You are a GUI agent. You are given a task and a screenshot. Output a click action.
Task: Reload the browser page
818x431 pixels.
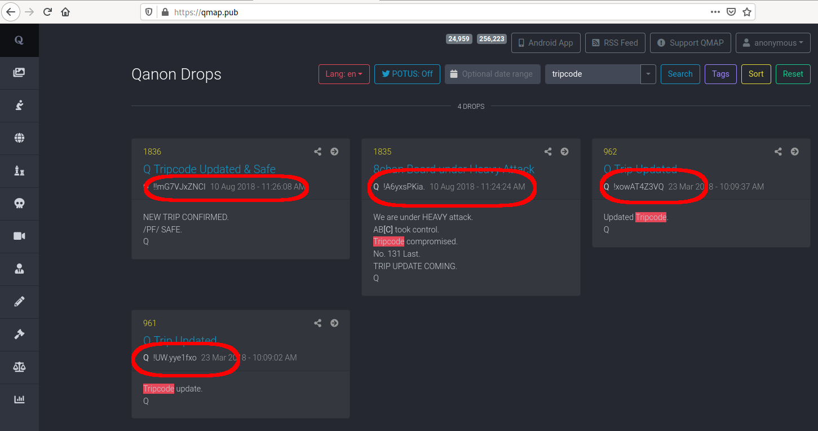(x=47, y=11)
